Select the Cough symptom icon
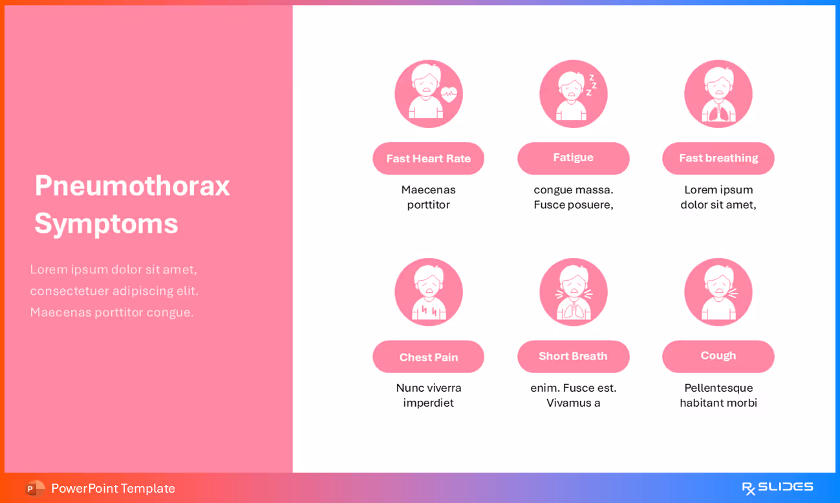 click(x=718, y=292)
